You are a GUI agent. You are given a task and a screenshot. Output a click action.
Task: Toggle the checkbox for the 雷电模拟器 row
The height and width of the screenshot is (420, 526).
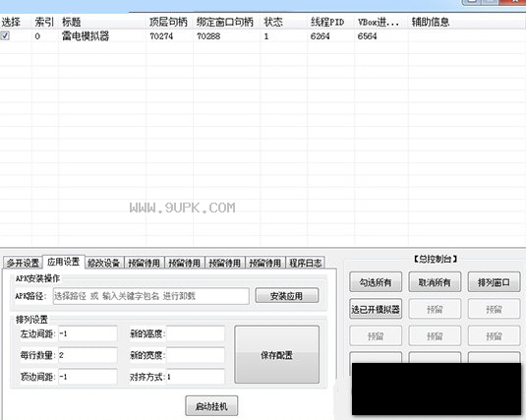pyautogui.click(x=5, y=35)
